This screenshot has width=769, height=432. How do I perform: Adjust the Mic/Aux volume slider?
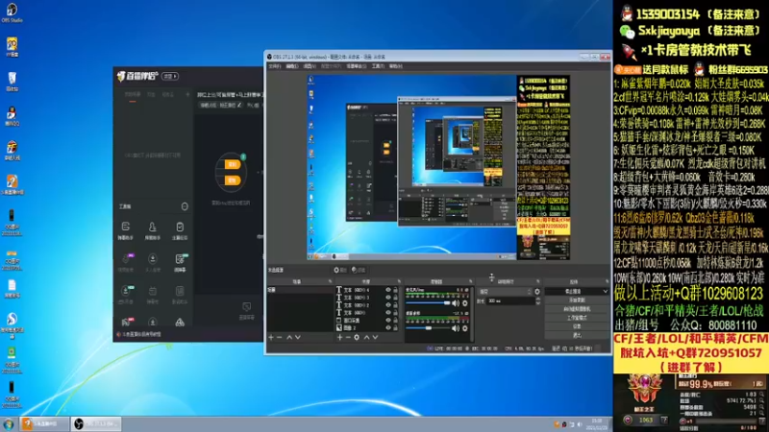pos(429,303)
